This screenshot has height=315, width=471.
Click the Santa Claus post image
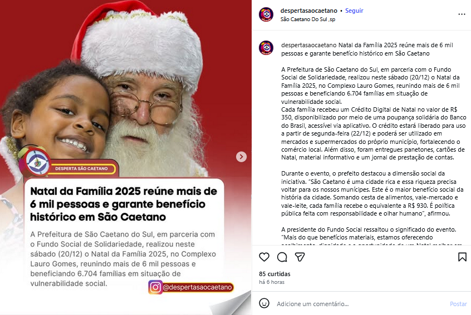pyautogui.click(x=126, y=90)
